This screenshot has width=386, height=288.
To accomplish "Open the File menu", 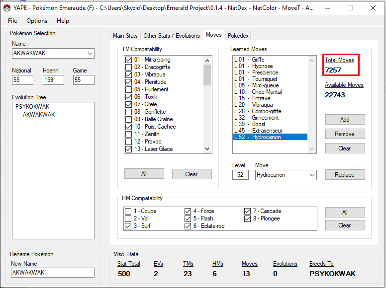I will pos(12,21).
